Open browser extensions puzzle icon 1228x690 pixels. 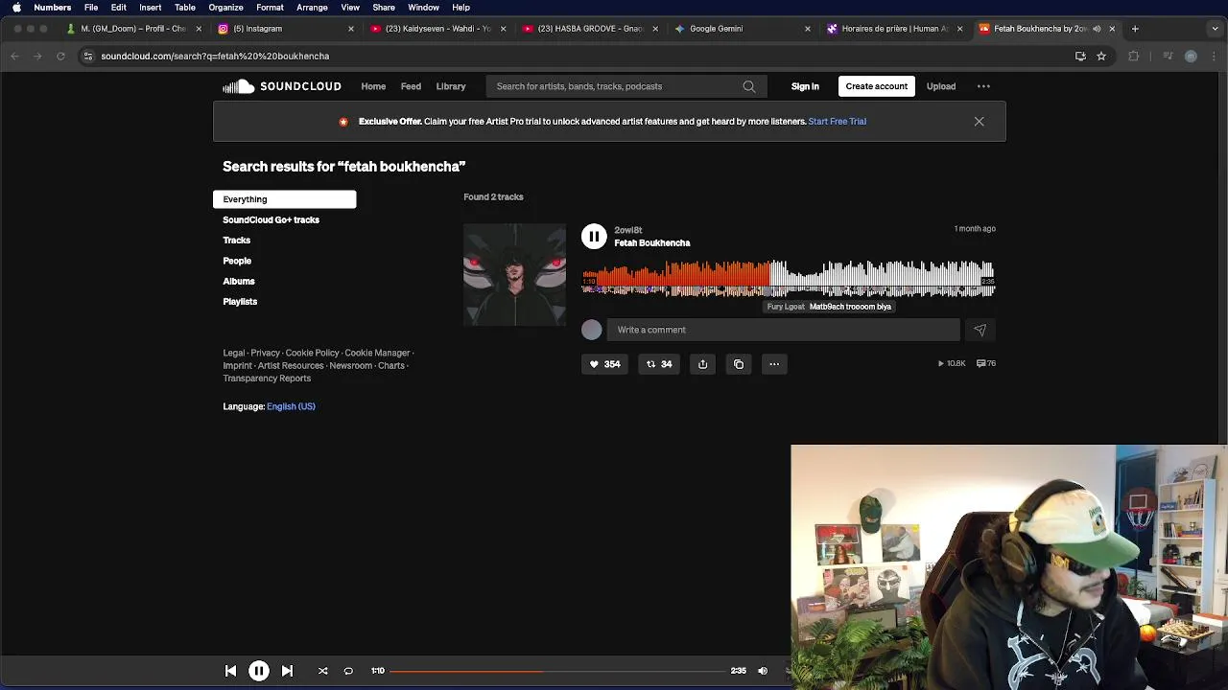[x=1133, y=57]
